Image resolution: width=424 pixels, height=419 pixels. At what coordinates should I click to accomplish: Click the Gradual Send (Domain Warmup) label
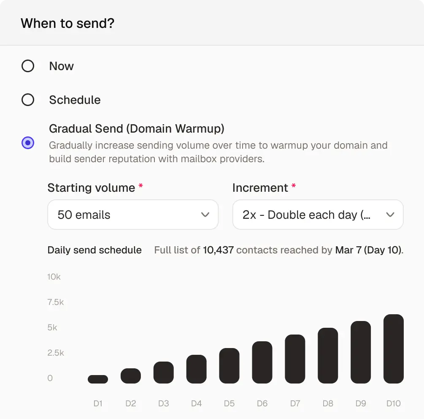pos(137,128)
